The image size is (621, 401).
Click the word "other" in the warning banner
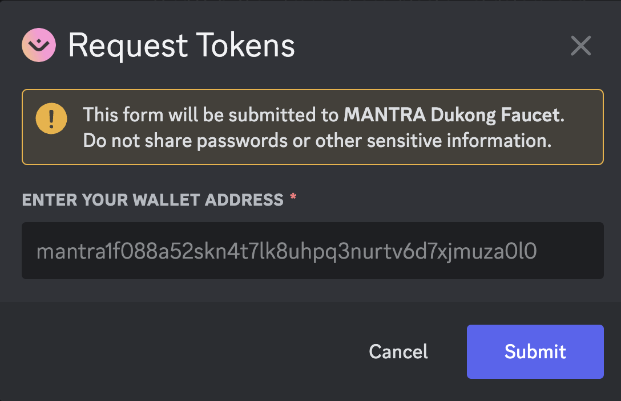pyautogui.click(x=337, y=141)
